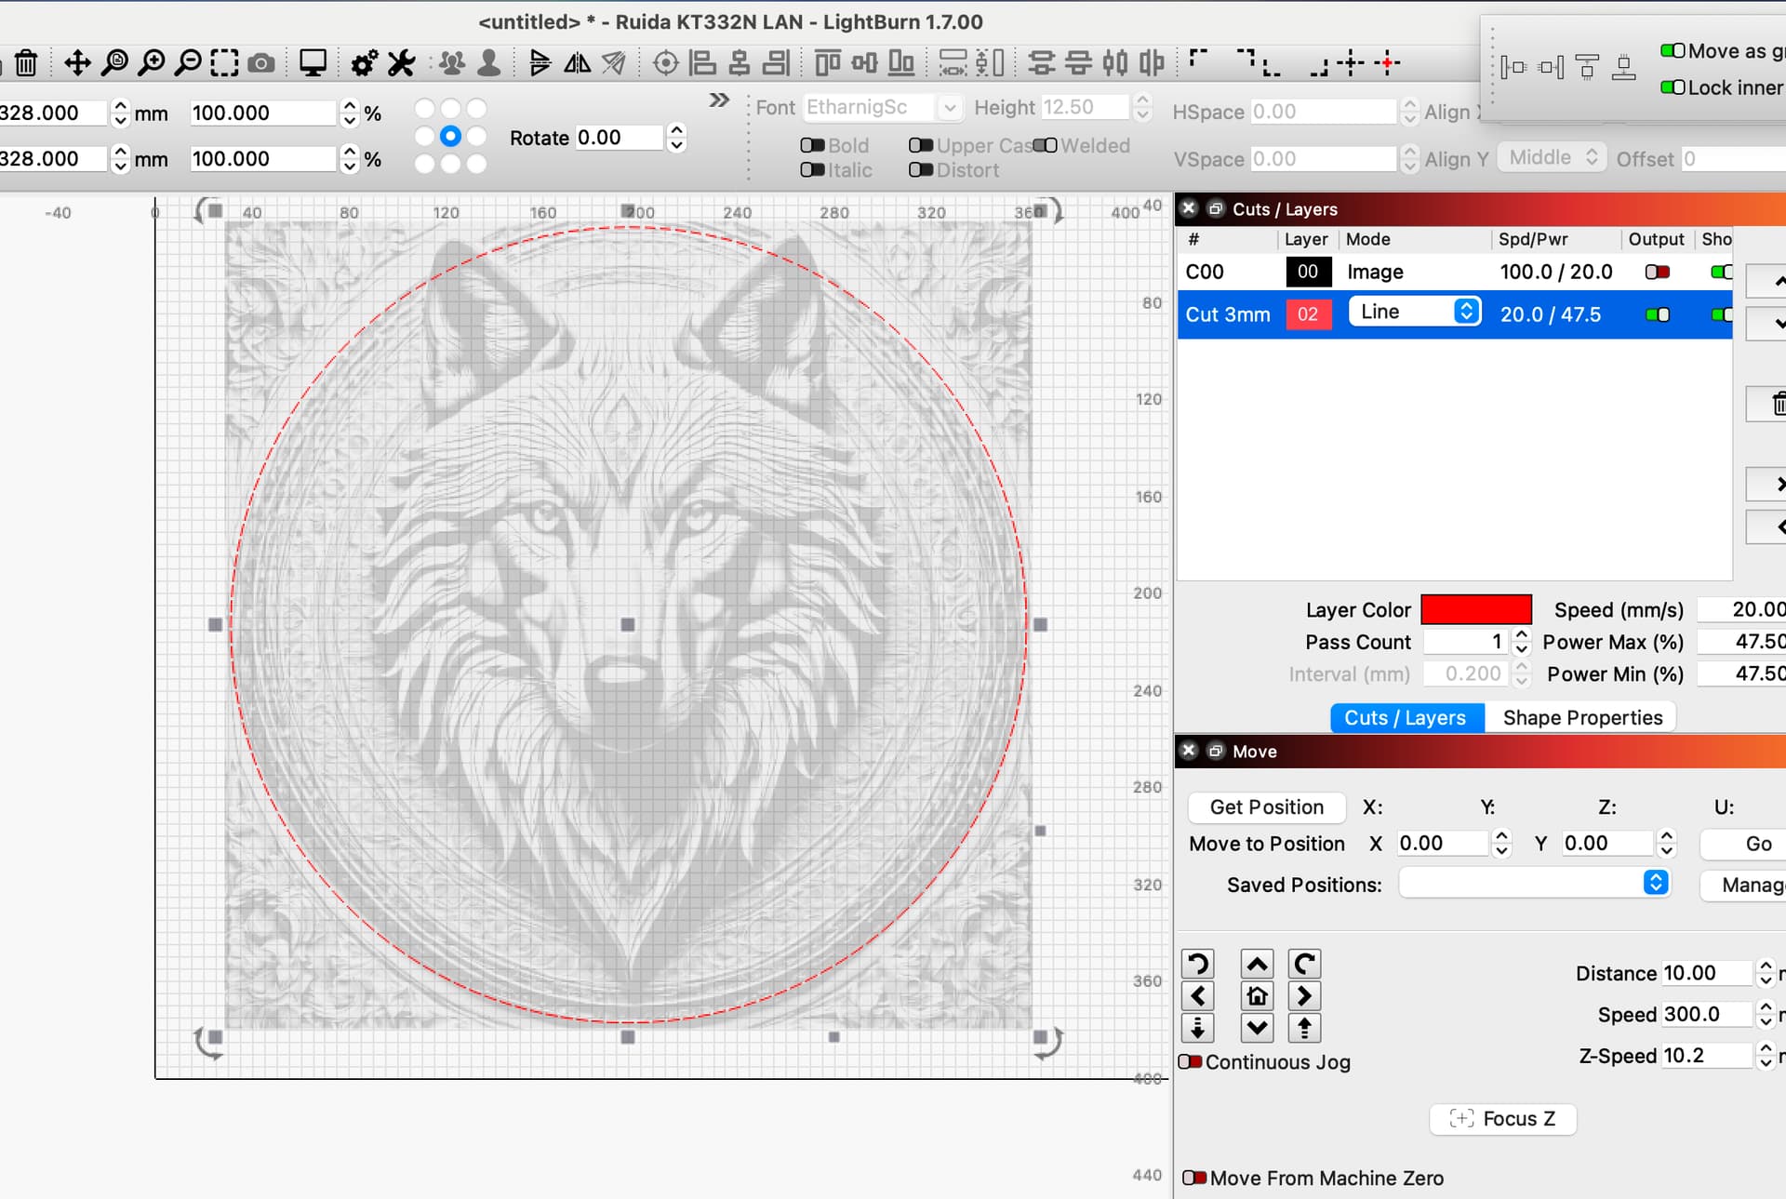The height and width of the screenshot is (1199, 1786).
Task: Open the Preview monitor icon
Action: (313, 63)
